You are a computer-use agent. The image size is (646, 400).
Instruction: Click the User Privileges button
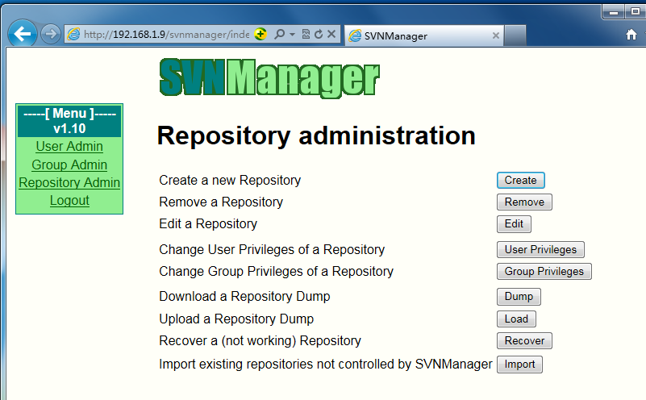[540, 250]
